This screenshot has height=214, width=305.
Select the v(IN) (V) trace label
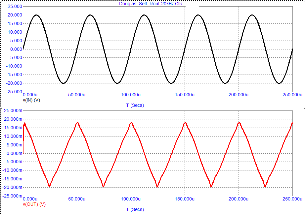pyautogui.click(x=31, y=100)
